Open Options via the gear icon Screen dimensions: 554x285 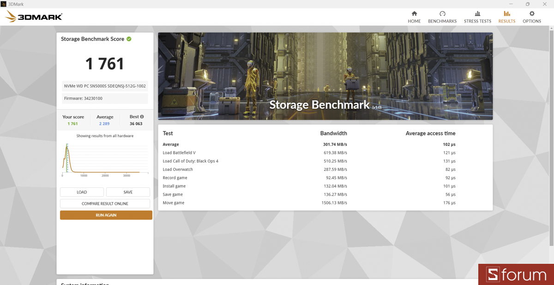(x=532, y=14)
